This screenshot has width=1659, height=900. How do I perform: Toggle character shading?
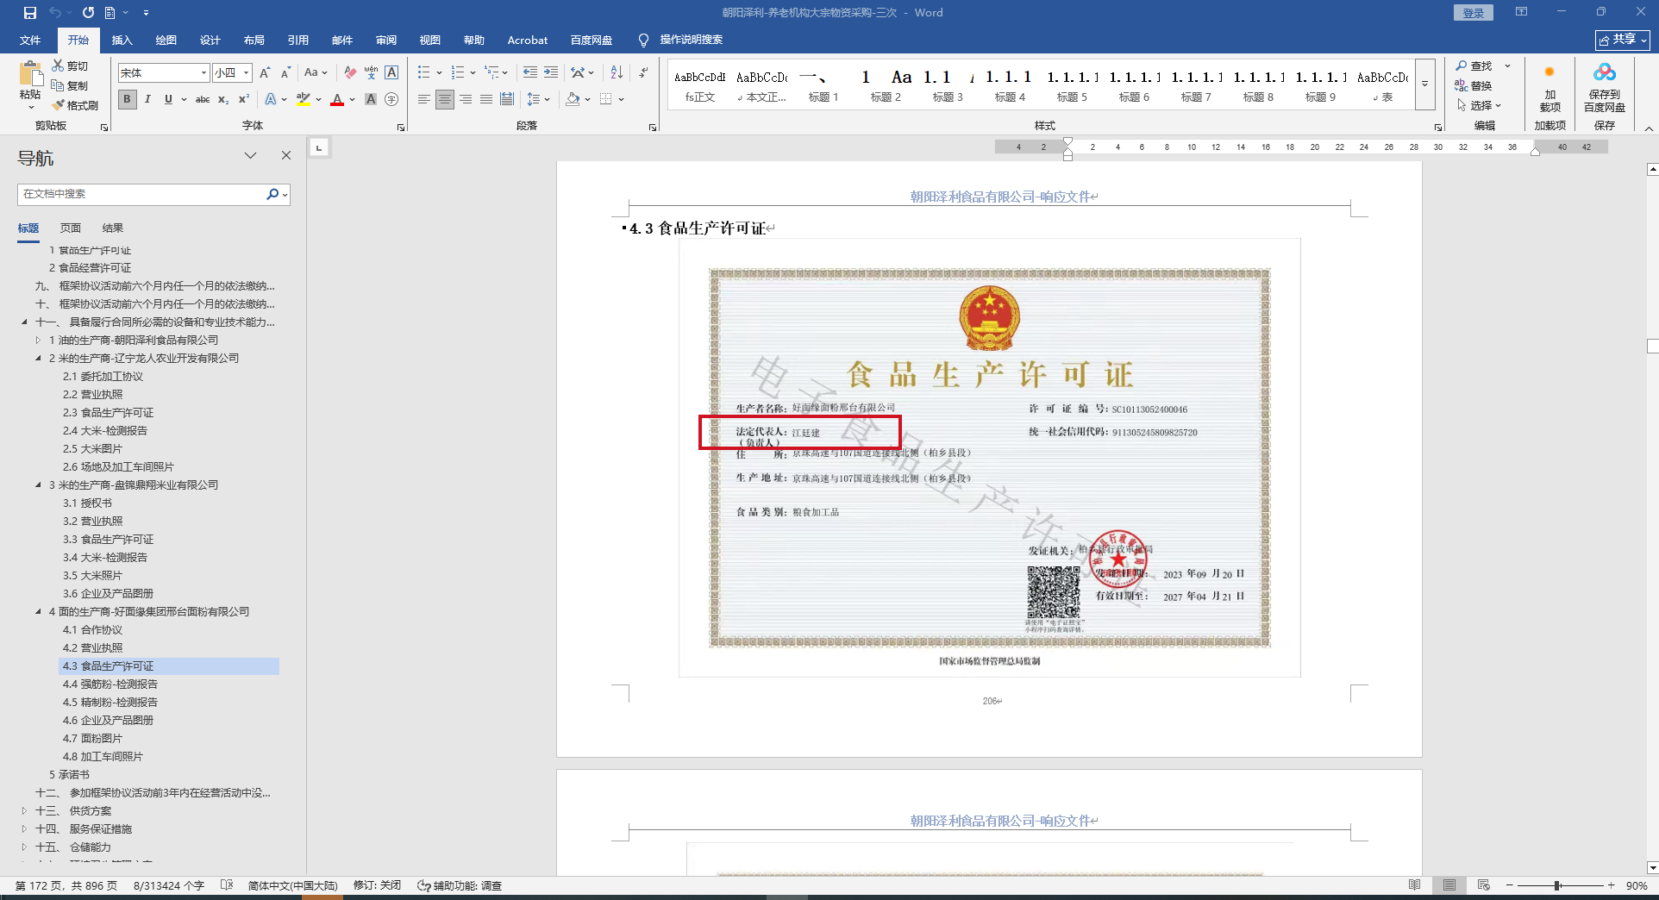[x=371, y=99]
